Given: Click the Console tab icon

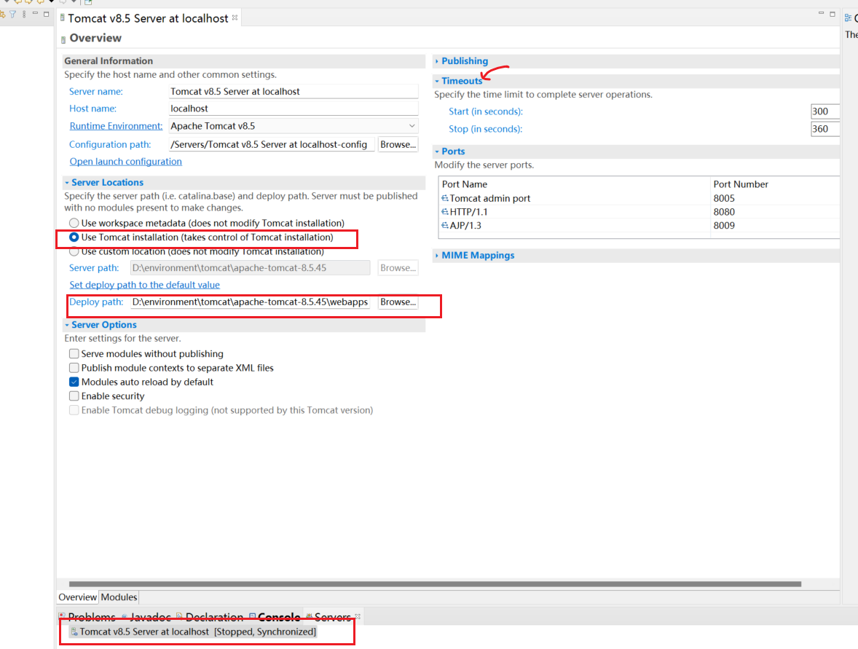Looking at the screenshot, I should (252, 617).
